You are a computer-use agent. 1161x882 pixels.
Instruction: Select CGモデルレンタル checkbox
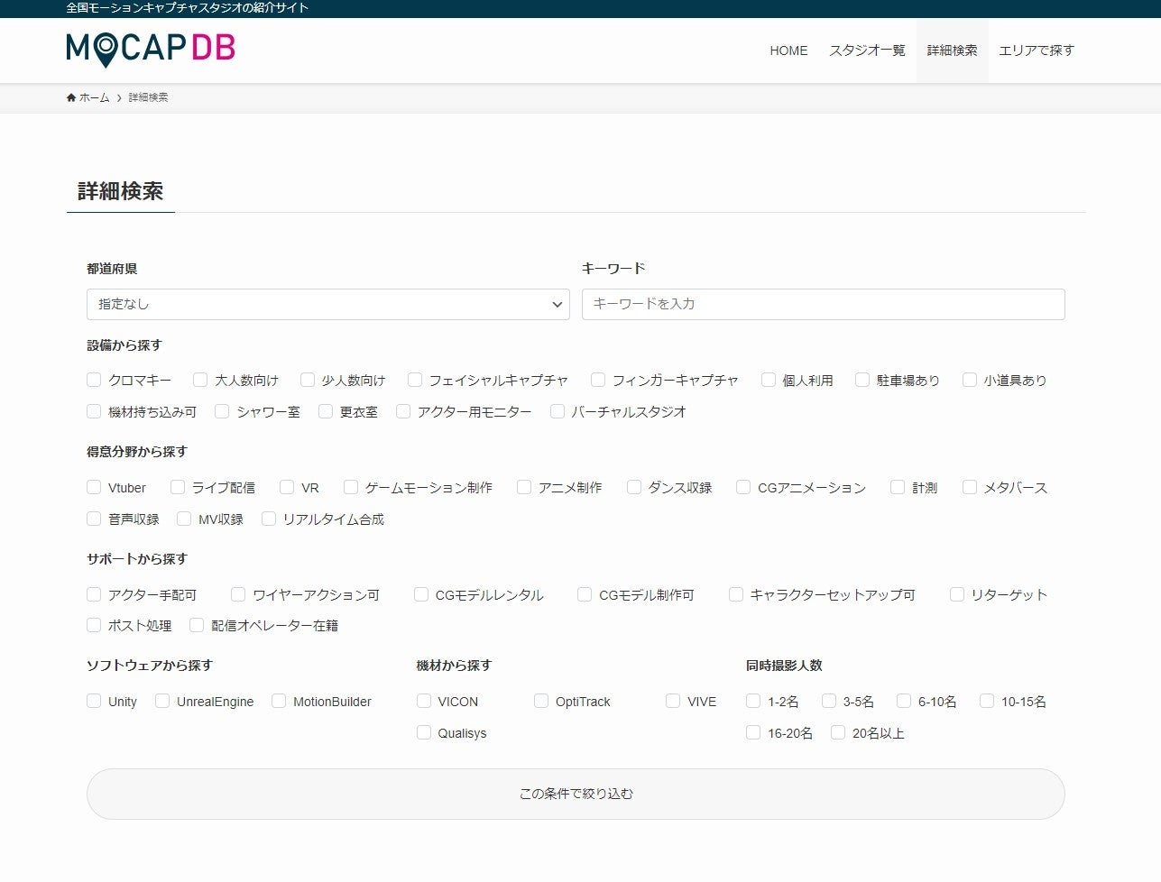pos(421,594)
